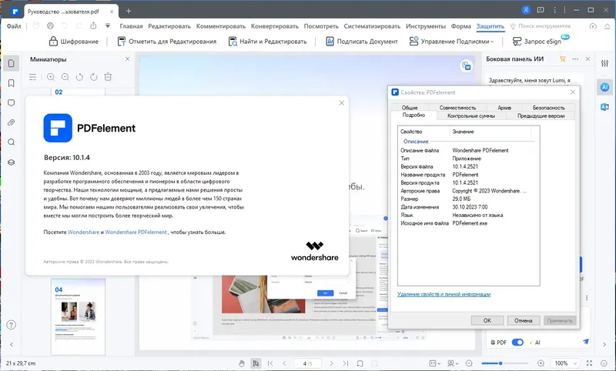The height and width of the screenshot is (371, 616).
Task: Go to the last page
Action: pos(345,363)
